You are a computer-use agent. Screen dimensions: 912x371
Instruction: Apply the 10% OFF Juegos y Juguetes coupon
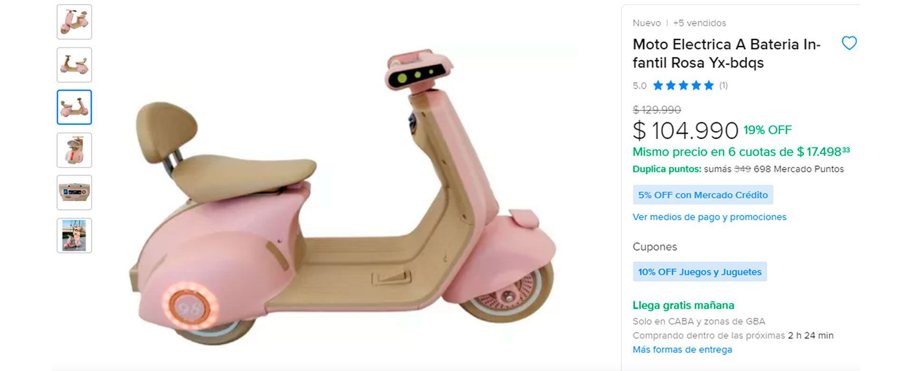[x=700, y=272]
